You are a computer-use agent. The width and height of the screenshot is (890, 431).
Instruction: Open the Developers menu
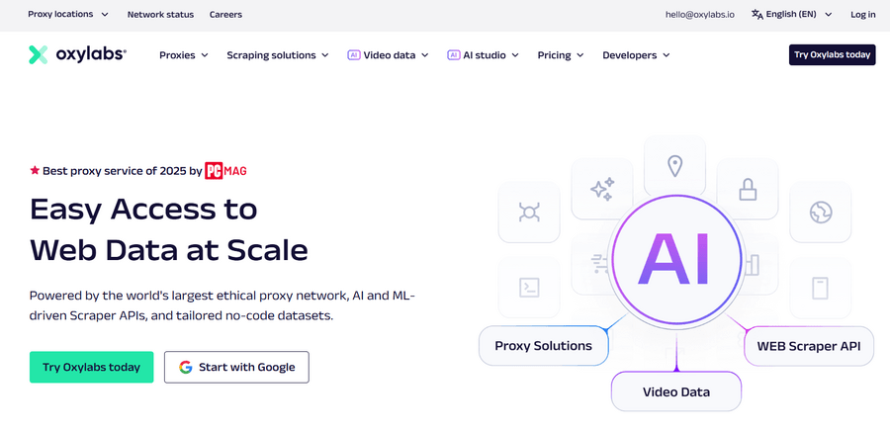635,55
